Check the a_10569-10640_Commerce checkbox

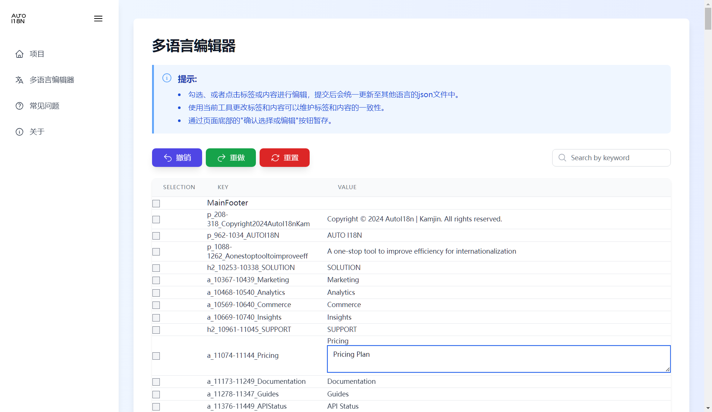[156, 305]
